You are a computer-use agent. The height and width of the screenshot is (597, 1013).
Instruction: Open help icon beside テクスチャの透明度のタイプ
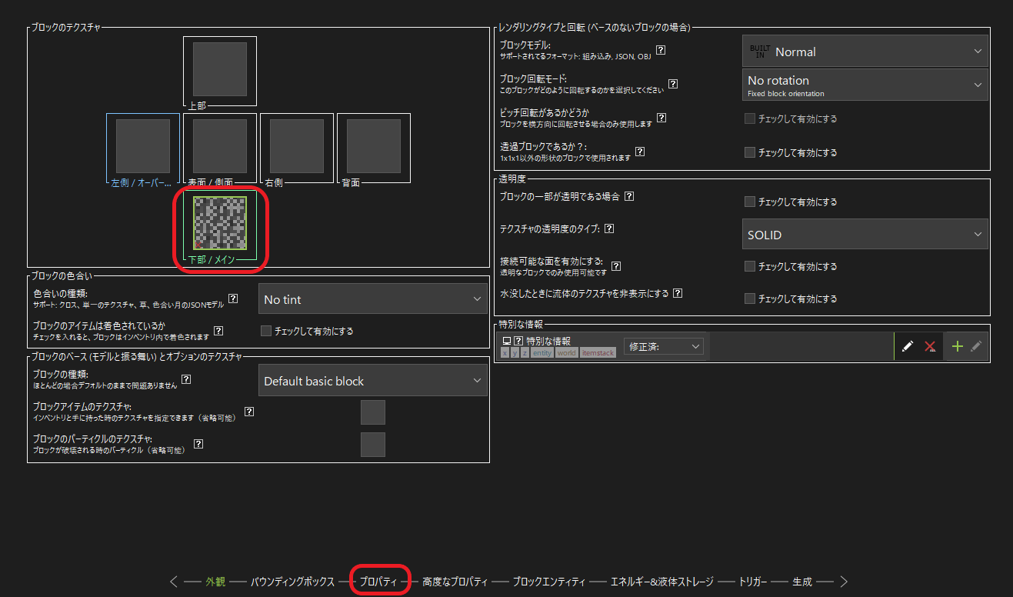point(608,228)
